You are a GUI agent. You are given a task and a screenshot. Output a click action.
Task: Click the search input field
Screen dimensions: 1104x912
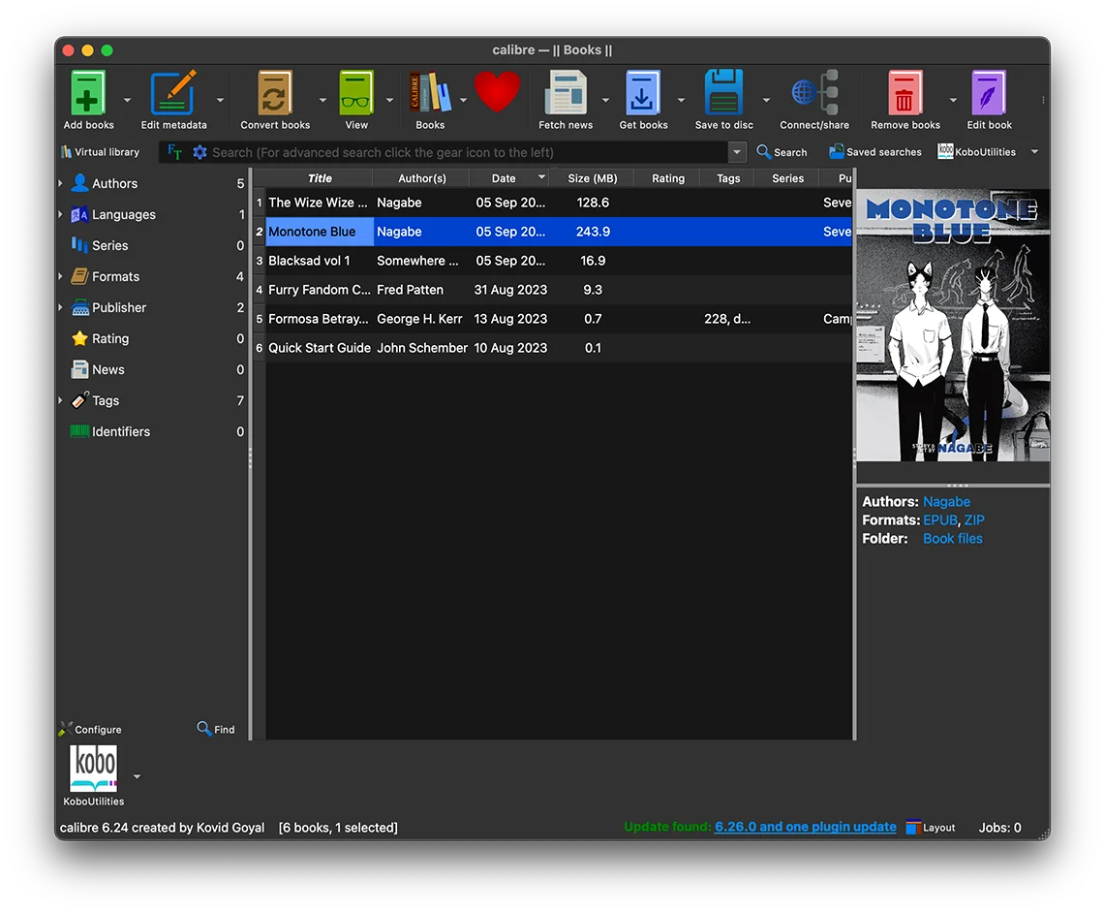point(468,152)
